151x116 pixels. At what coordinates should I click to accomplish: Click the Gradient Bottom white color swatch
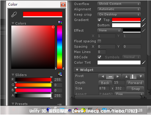click(126, 25)
